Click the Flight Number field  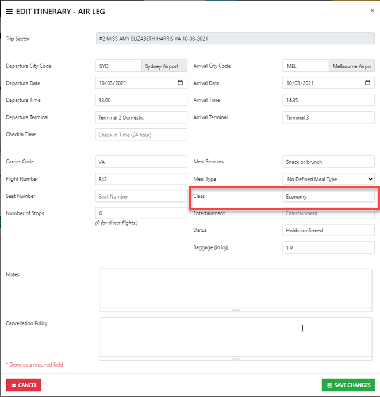click(141, 179)
